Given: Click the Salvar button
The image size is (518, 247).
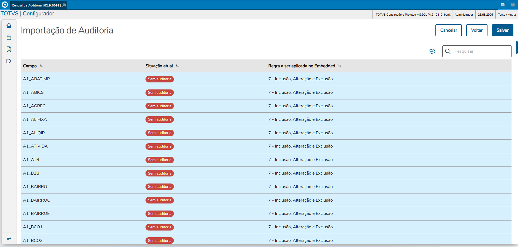Looking at the screenshot, I should (502, 30).
